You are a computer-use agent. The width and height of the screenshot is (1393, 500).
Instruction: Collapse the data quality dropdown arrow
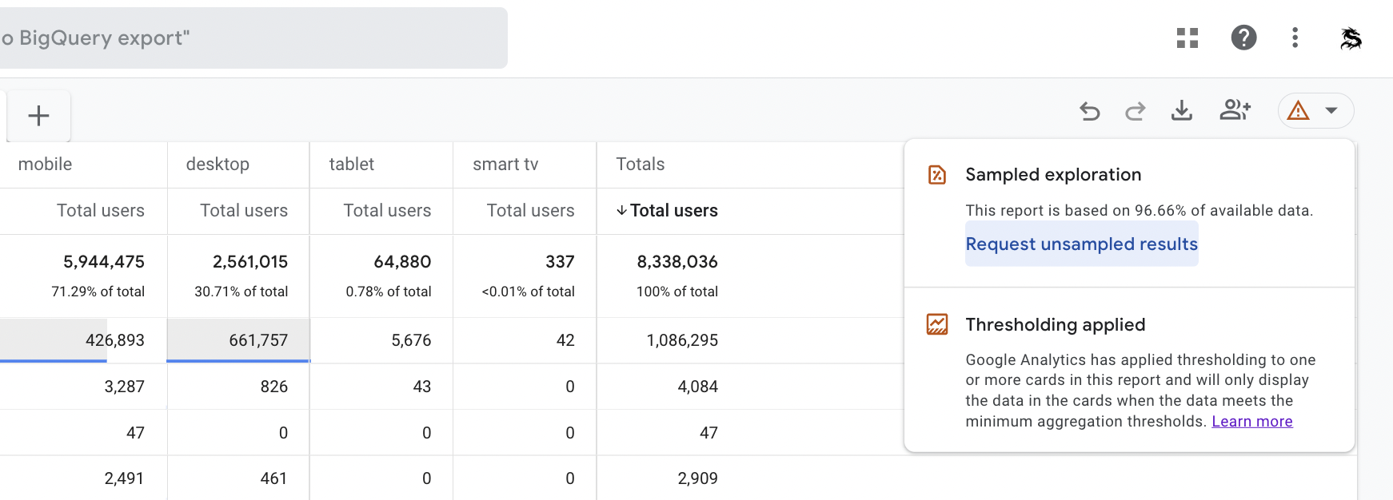point(1331,110)
